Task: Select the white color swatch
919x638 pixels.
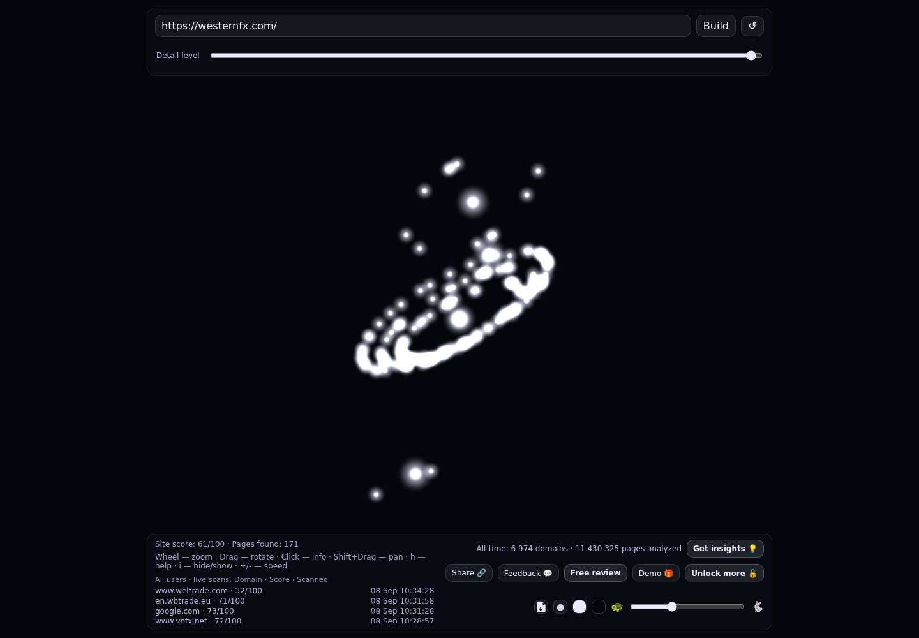Action: click(x=579, y=607)
